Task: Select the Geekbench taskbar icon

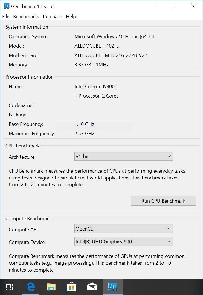Action: click(113, 287)
